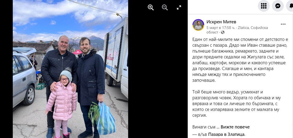Expand post with Вижте повече
The image size is (293, 138).
(x=235, y=127)
